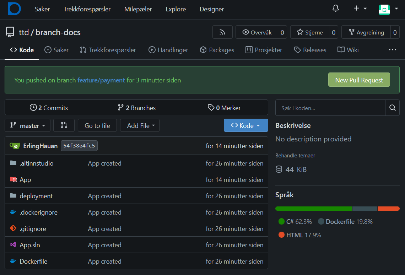This screenshot has height=275, width=405.
Task: Click ErlingHauan's avatar icon
Action: [15, 146]
